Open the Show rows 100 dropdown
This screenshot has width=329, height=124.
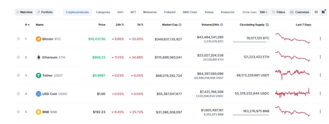point(263,12)
